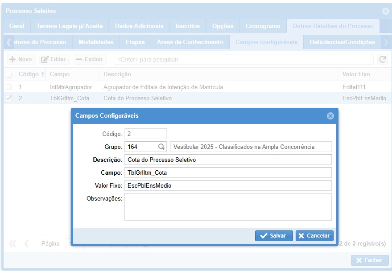Check the IntMtrAgrupador row checkbox
This screenshot has height=271, width=392.
(x=9, y=87)
